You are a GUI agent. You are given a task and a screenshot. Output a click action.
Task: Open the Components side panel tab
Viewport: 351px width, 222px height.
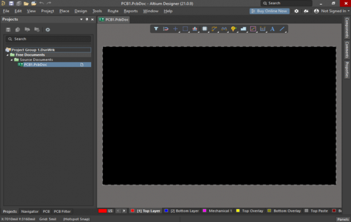[x=347, y=28]
